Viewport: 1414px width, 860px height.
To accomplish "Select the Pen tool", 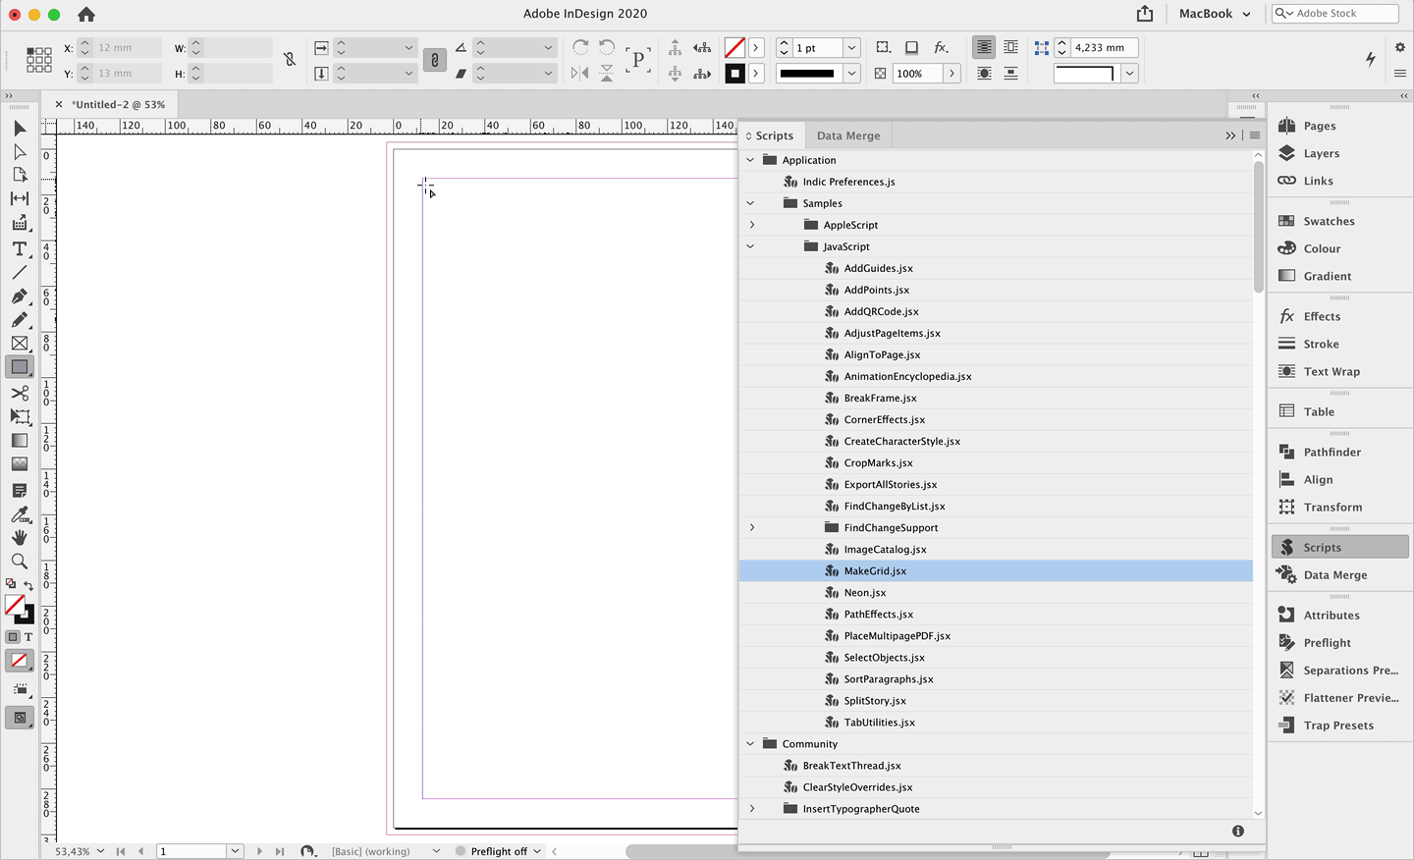I will point(20,296).
